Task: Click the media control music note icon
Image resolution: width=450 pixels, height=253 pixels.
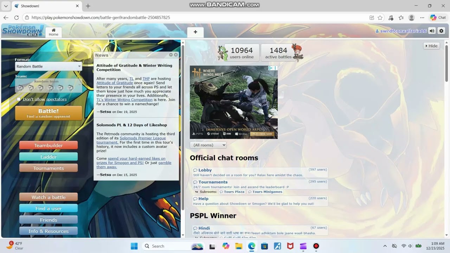Action: tap(391, 18)
